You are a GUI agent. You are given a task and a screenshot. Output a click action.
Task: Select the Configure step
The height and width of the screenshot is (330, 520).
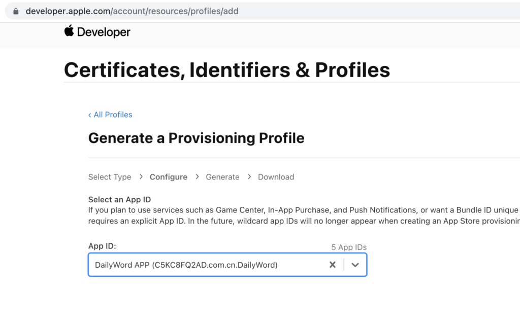(x=169, y=177)
